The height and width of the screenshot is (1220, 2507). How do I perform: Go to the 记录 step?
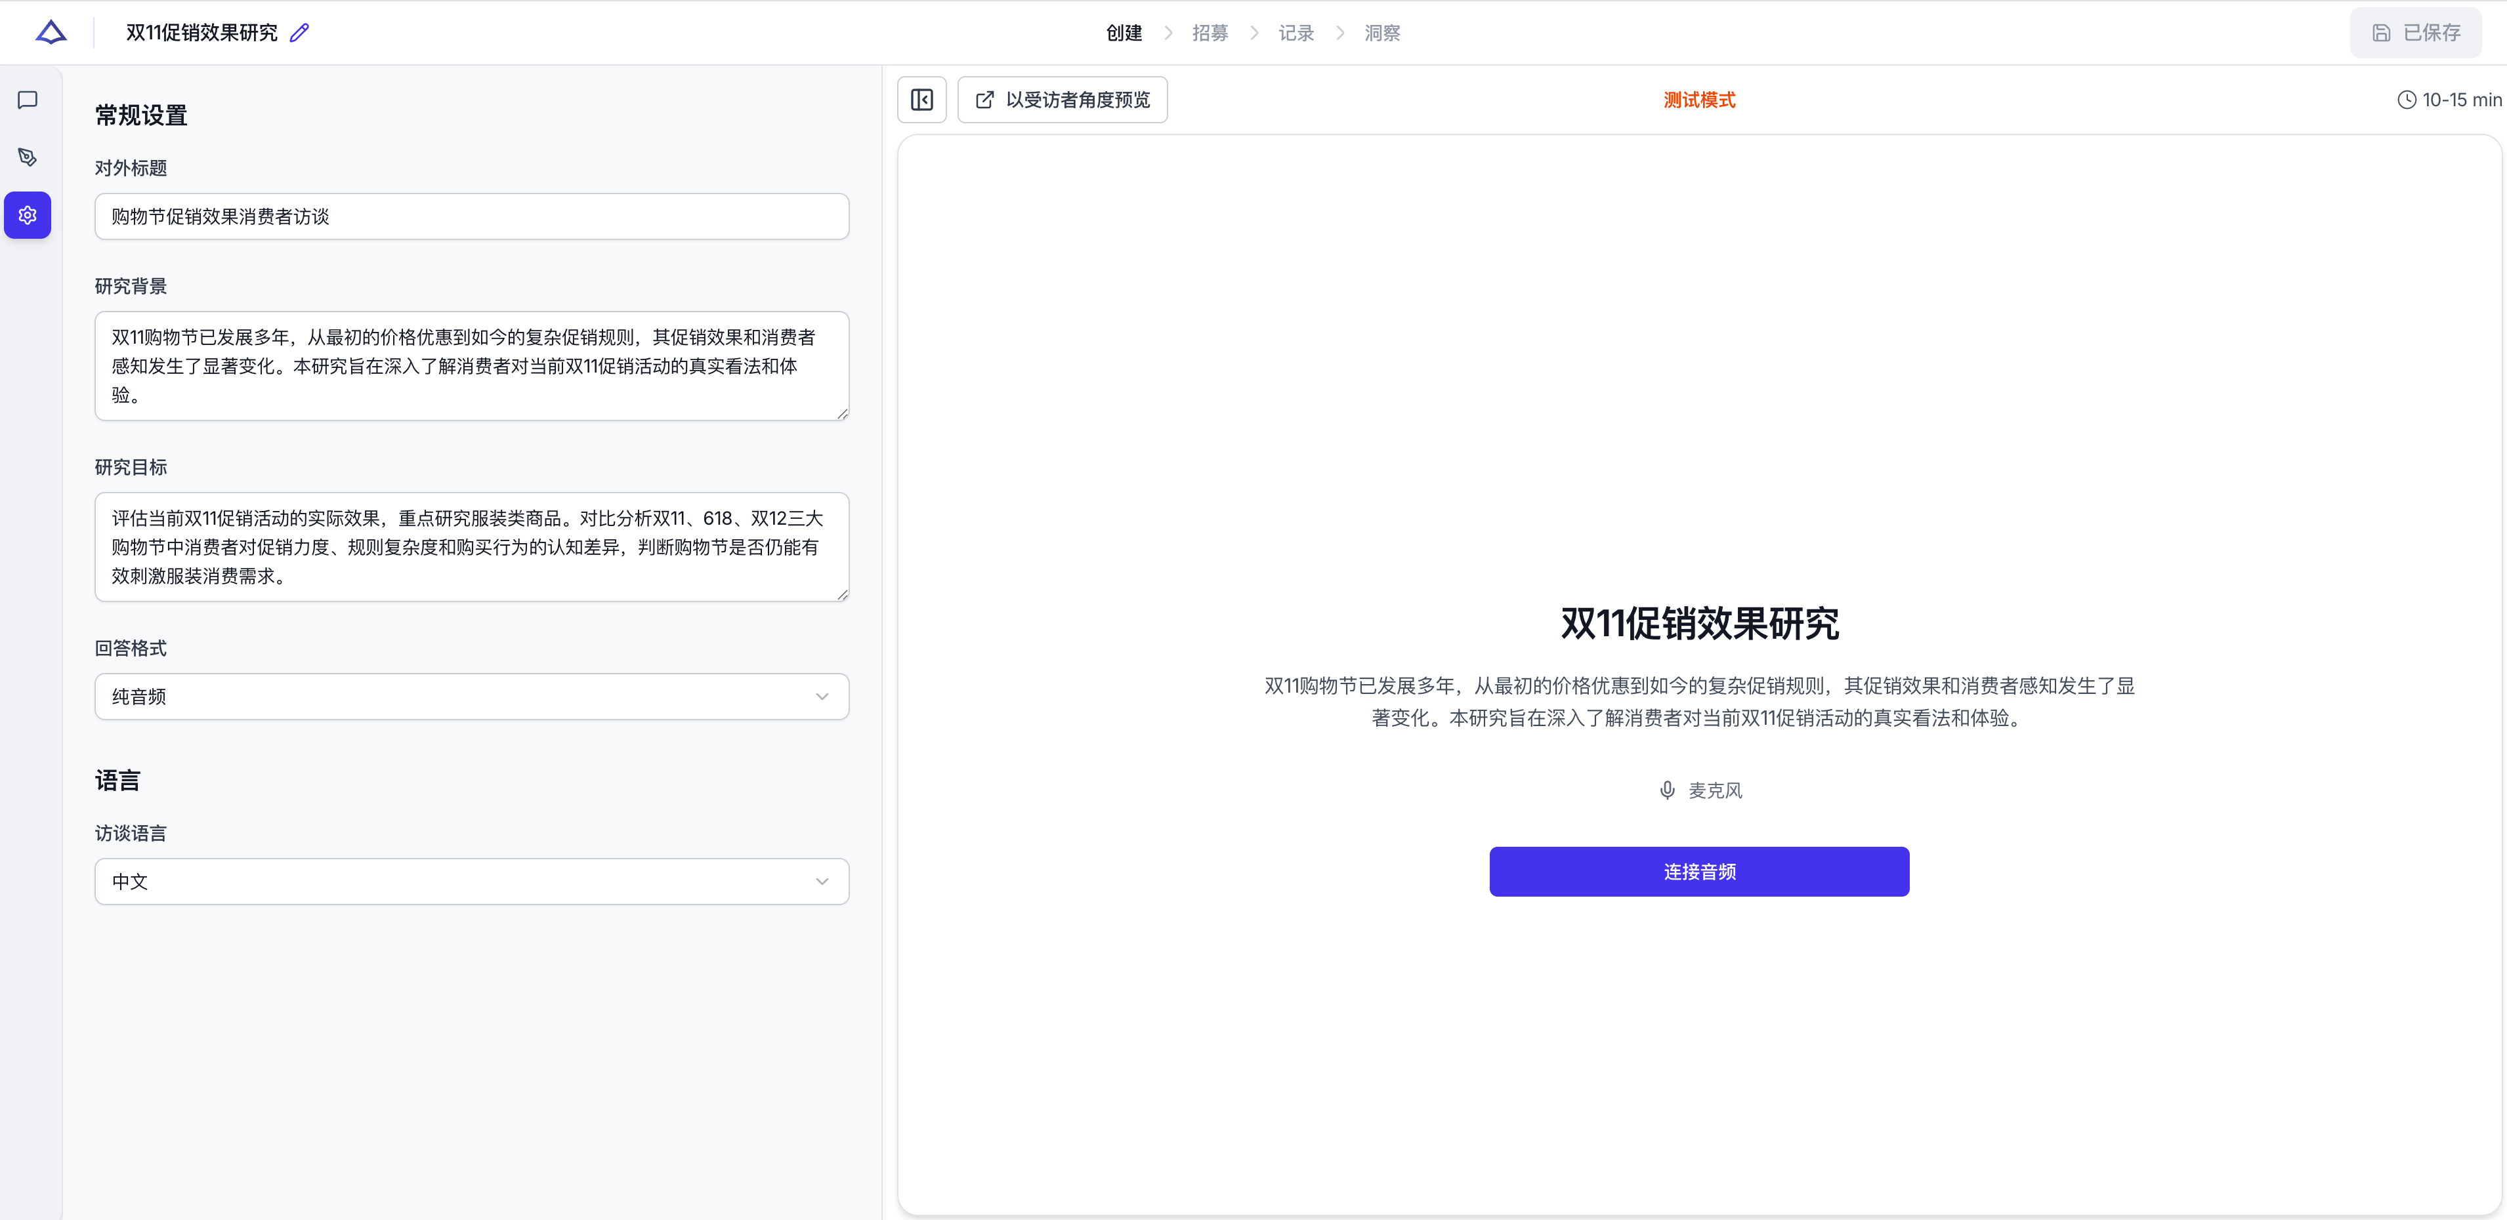1296,33
